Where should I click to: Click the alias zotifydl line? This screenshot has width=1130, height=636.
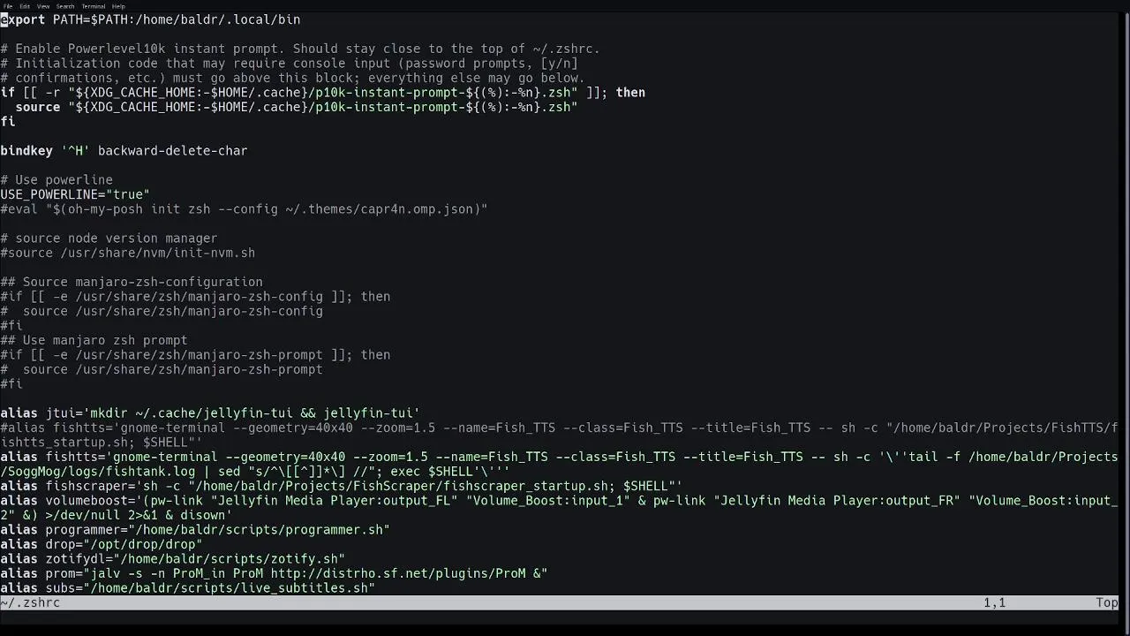pos(172,559)
